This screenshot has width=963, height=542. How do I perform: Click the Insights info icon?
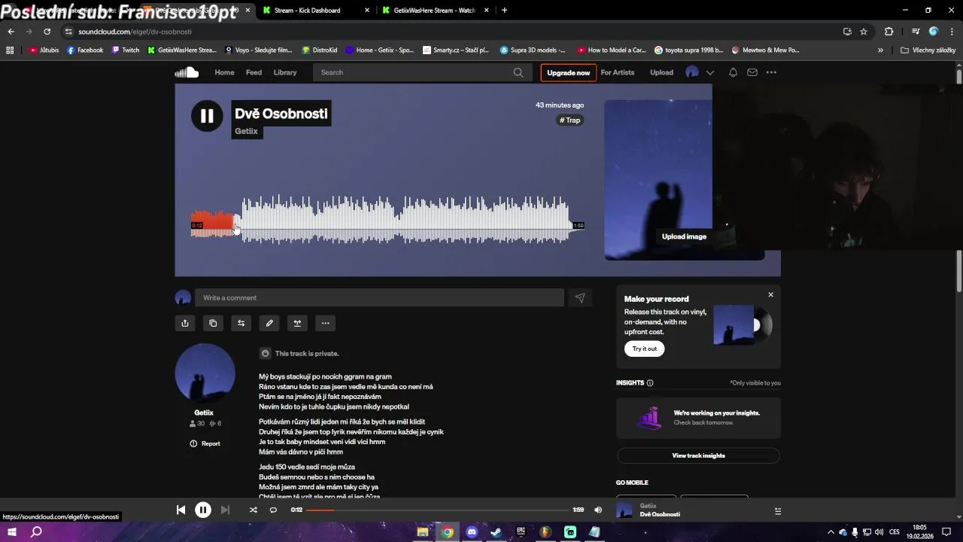pyautogui.click(x=650, y=382)
